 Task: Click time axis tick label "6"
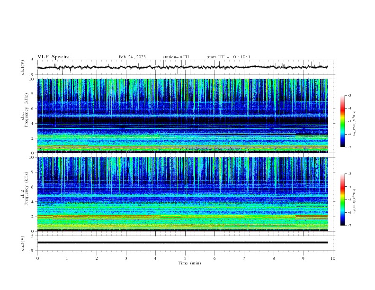click(x=214, y=258)
